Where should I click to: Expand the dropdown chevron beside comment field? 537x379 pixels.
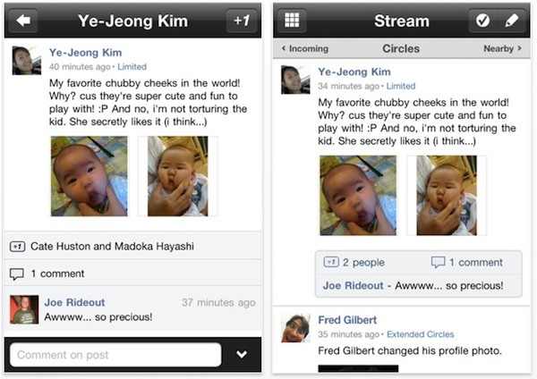(x=242, y=355)
